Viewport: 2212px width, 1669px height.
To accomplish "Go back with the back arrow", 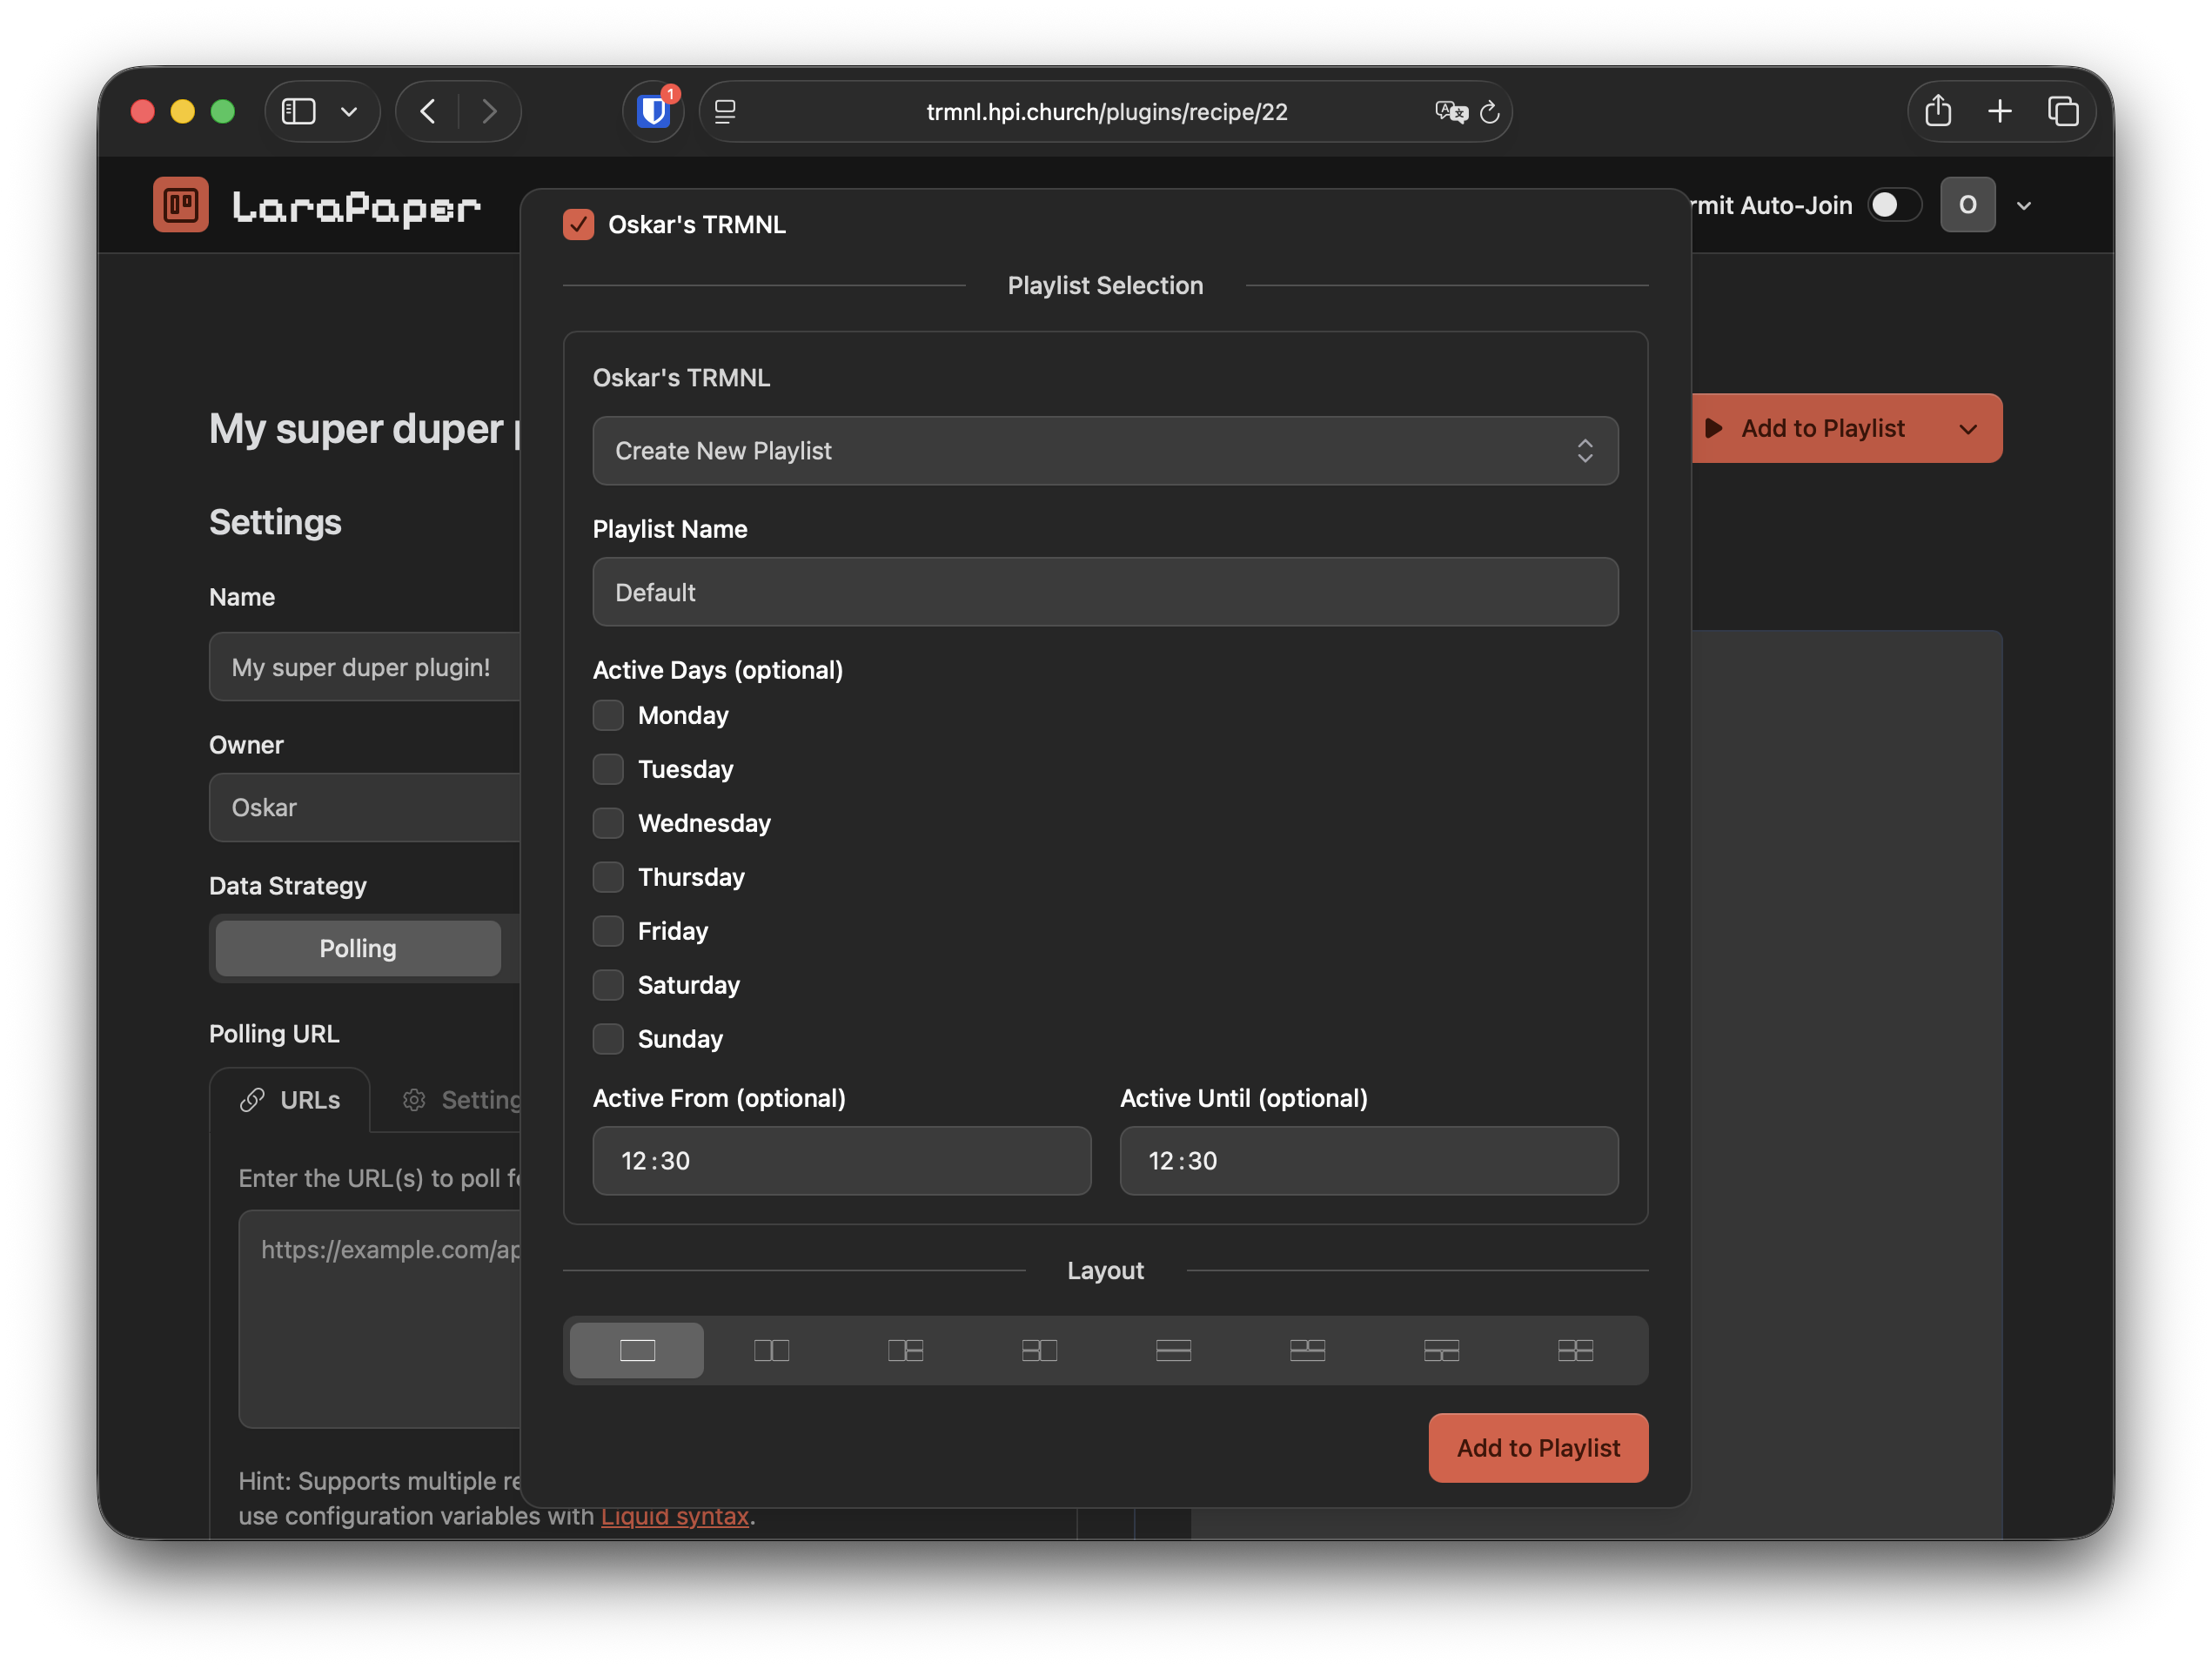I will click(x=428, y=111).
